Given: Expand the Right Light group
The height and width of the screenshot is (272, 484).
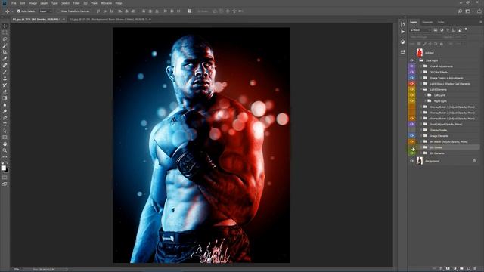Looking at the screenshot, I should (425, 100).
